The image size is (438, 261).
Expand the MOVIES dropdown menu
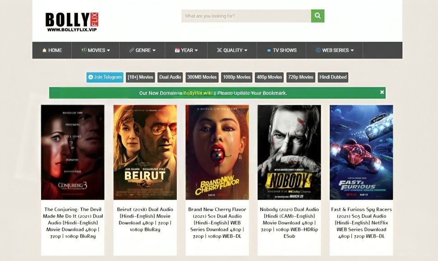click(x=96, y=50)
